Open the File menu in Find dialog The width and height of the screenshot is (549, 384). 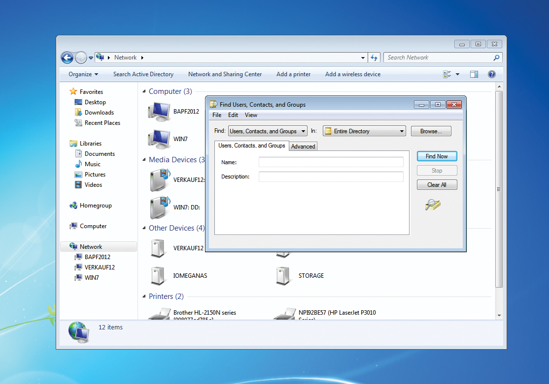[x=217, y=115]
